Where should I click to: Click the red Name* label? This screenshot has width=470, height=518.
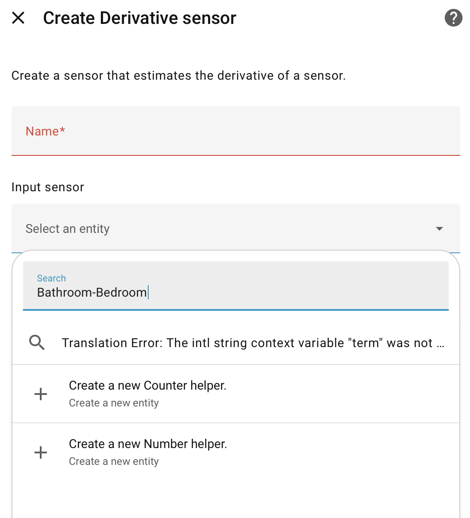point(46,131)
